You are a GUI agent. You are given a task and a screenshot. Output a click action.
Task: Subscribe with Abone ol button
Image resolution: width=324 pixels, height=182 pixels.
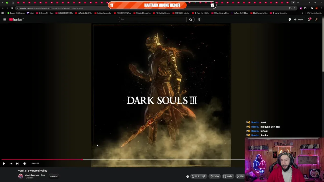(54, 176)
